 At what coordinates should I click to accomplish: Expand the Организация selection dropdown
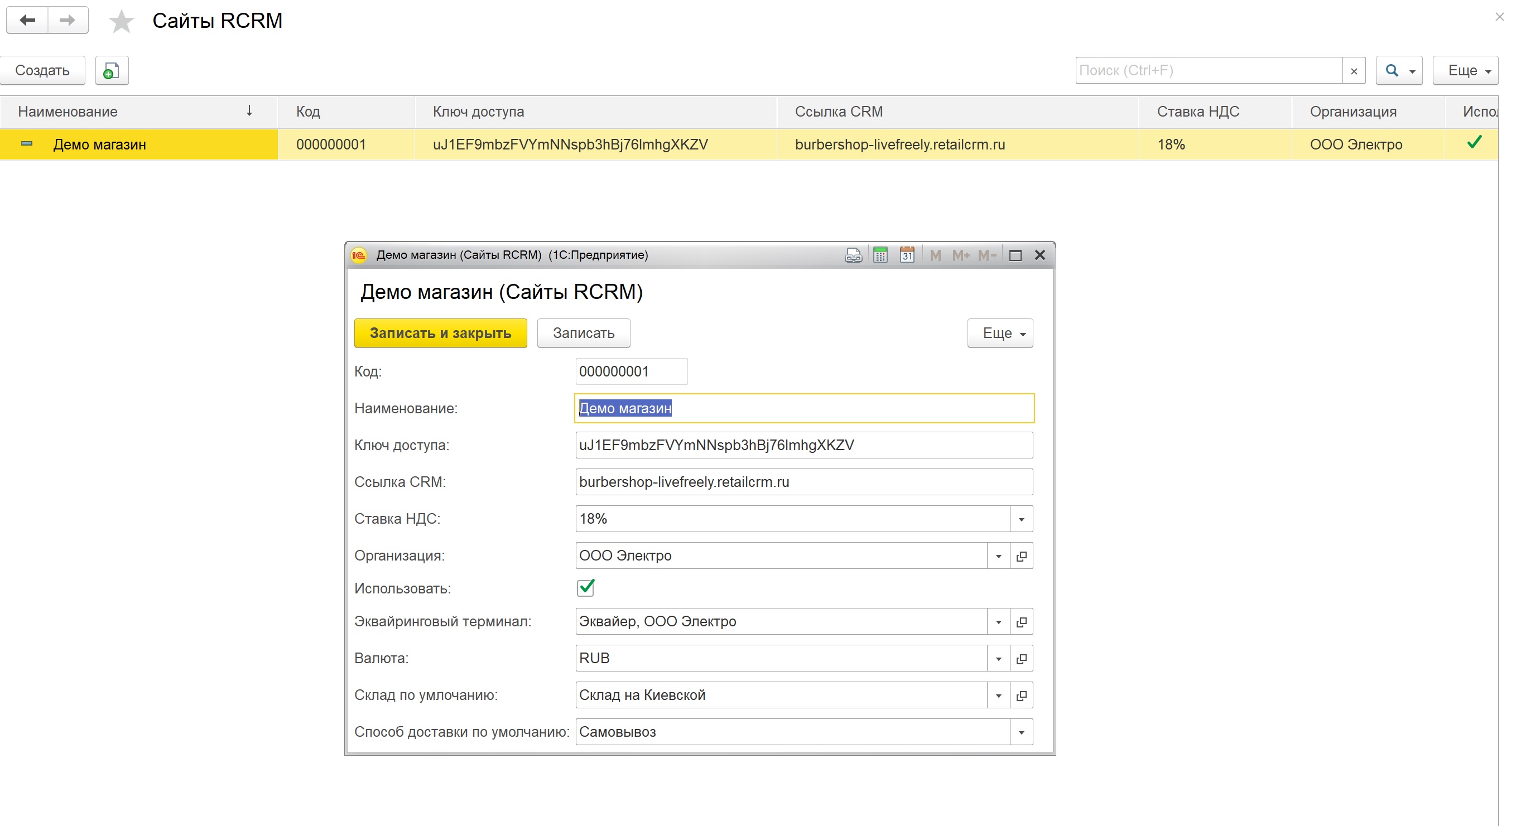click(998, 556)
